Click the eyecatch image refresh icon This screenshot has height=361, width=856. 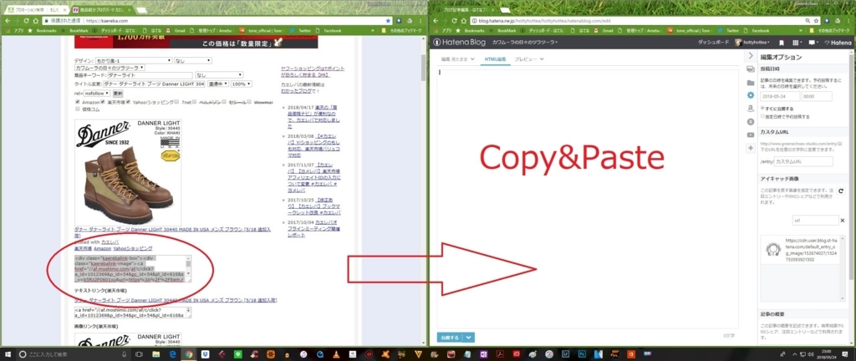[841, 191]
